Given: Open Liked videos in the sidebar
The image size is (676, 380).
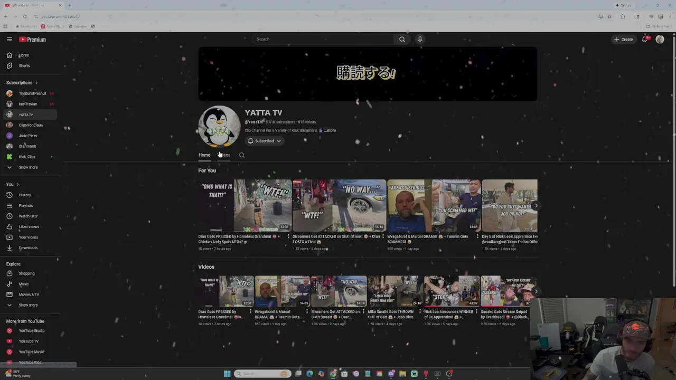Looking at the screenshot, I should (x=30, y=226).
